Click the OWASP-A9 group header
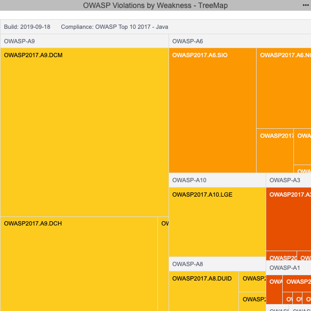The width and height of the screenshot is (311, 311). click(84, 41)
